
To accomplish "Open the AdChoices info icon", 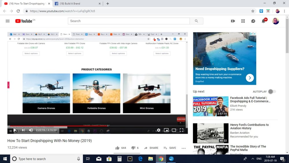I will (251, 34).
